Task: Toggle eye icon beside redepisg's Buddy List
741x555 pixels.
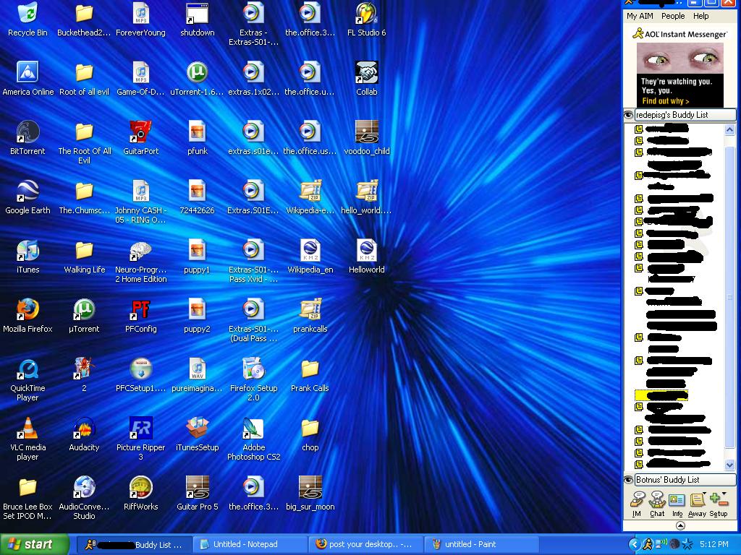Action: pos(629,115)
